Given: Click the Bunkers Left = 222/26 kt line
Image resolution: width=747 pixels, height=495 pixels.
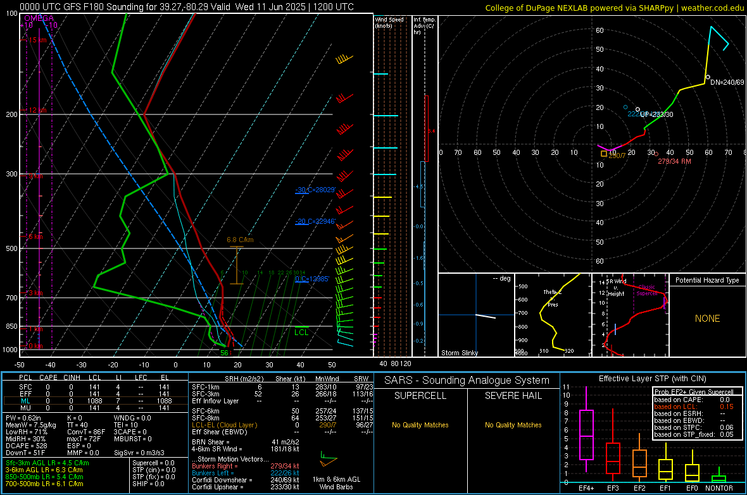Looking at the screenshot, I should pyautogui.click(x=246, y=473).
